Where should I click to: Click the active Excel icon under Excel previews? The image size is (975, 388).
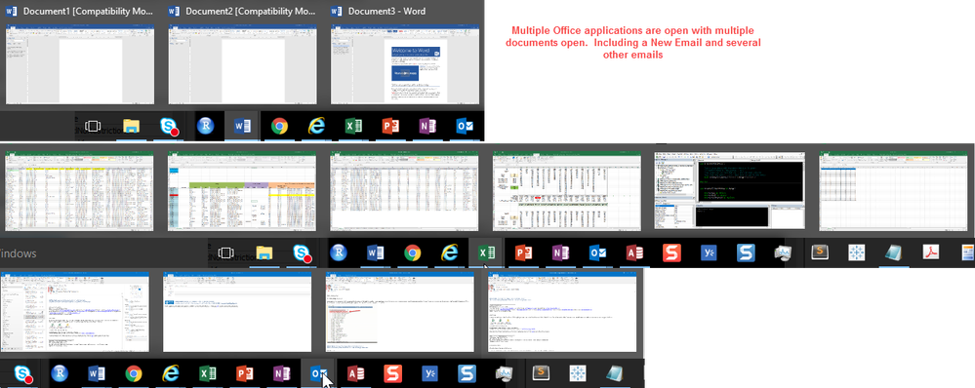[486, 252]
